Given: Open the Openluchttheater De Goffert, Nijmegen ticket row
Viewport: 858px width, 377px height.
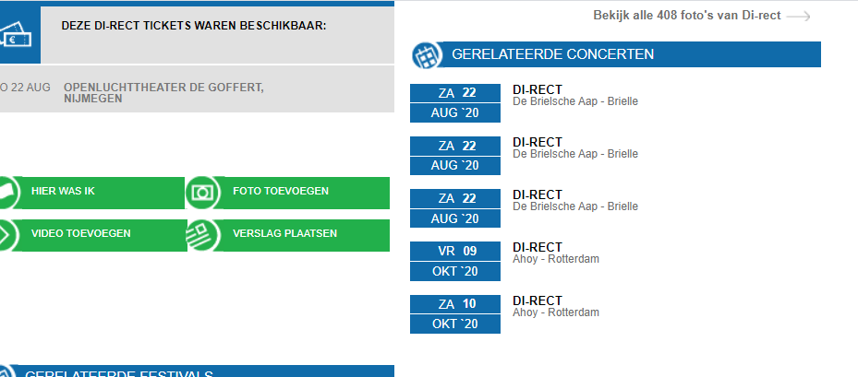Looking at the screenshot, I should [x=163, y=93].
